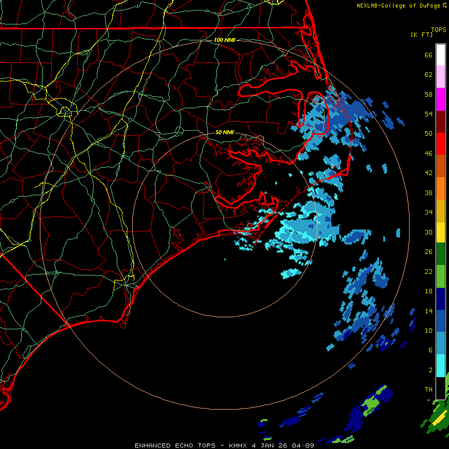Click the navy 18 kft legend swatch
This screenshot has width=449, height=449.
[441, 299]
